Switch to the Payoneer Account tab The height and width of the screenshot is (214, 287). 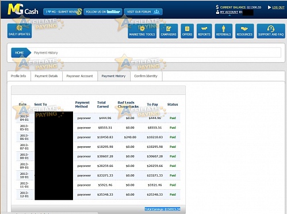tap(79, 76)
